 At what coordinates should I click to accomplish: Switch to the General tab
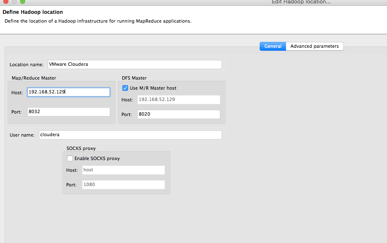pyautogui.click(x=273, y=46)
